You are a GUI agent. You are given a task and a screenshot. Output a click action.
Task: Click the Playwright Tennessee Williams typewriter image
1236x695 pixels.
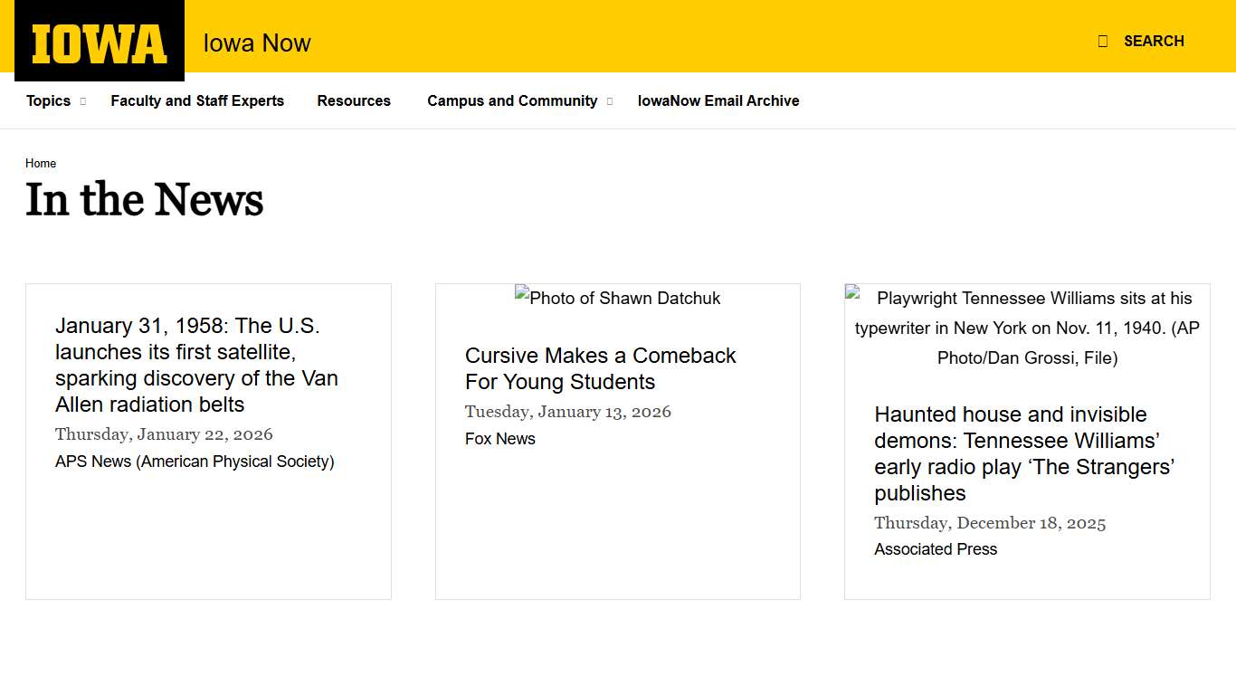pos(1027,328)
